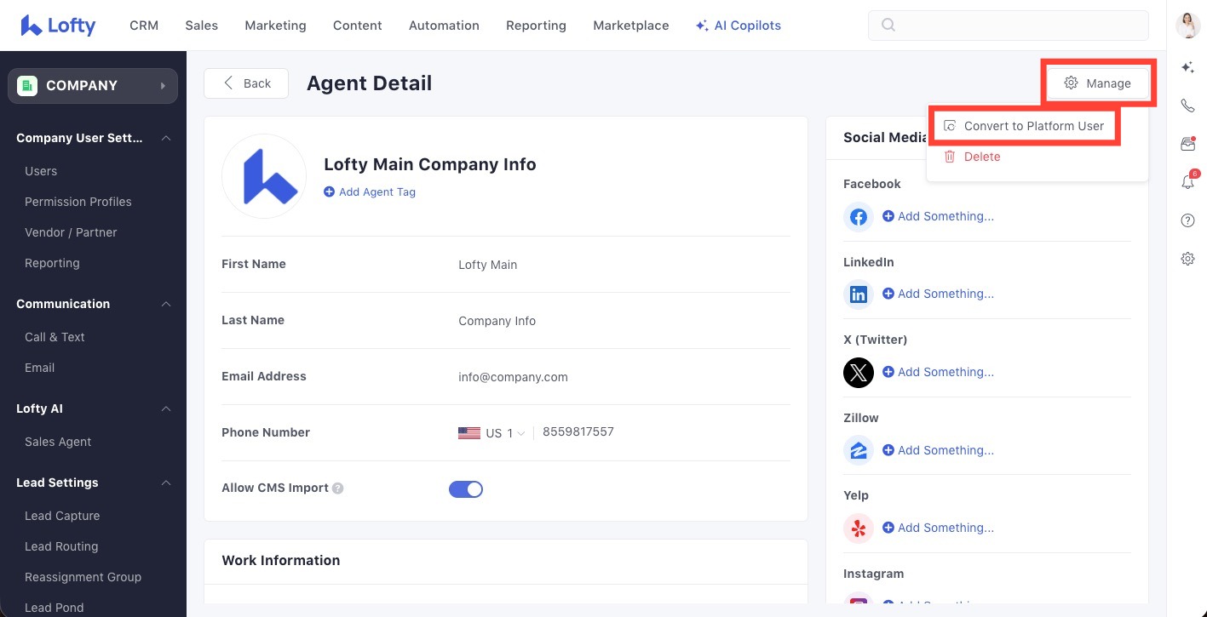Click the Zillow icon
1207x617 pixels.
click(x=859, y=450)
